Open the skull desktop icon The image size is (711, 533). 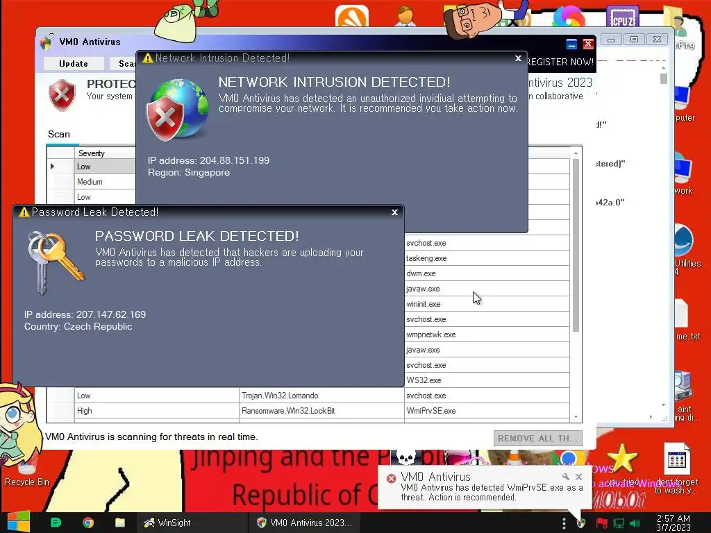[406, 457]
